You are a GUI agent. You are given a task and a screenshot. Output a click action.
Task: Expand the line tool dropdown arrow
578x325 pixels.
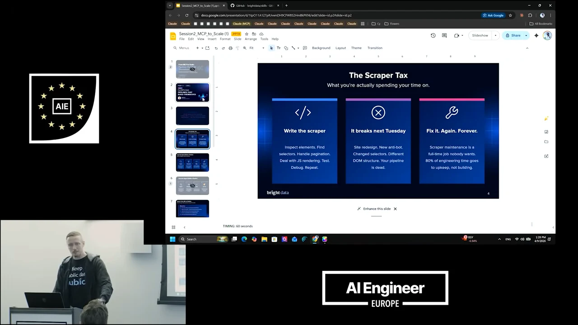pyautogui.click(x=298, y=48)
